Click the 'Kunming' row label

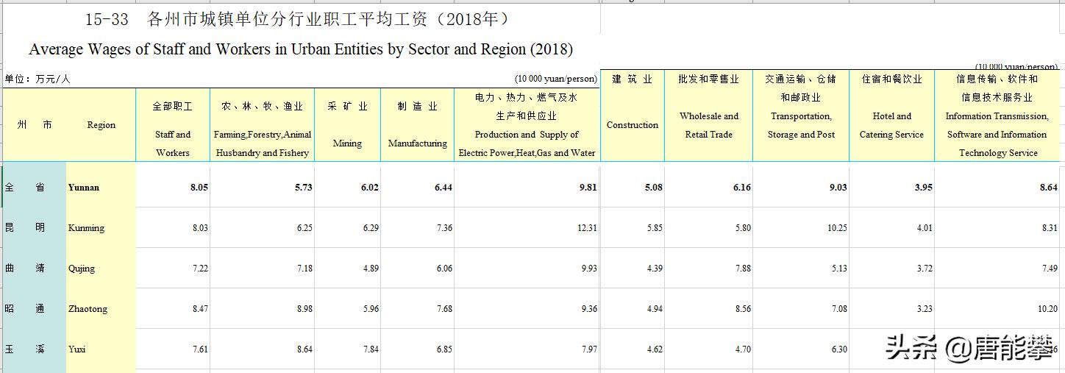point(86,228)
